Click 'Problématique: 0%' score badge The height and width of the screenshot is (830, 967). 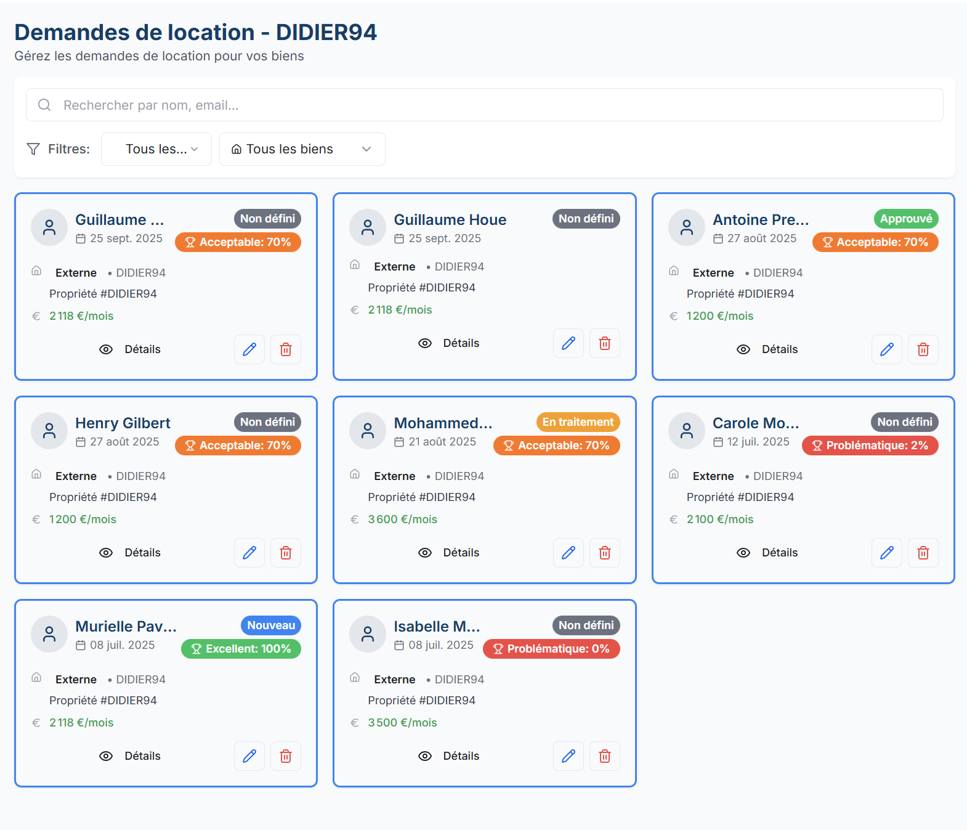click(x=551, y=649)
